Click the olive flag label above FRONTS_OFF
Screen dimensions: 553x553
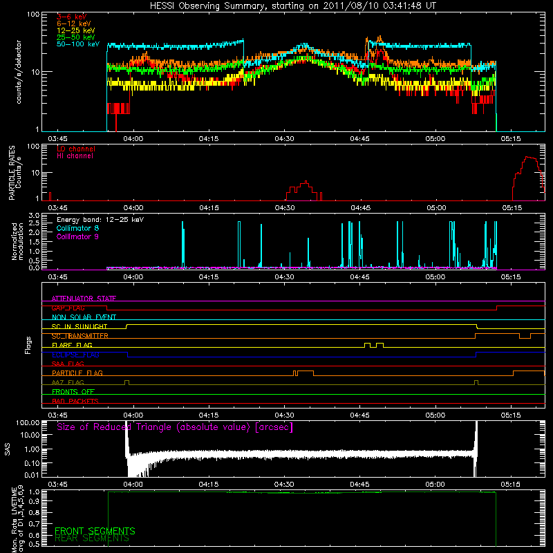pos(68,382)
